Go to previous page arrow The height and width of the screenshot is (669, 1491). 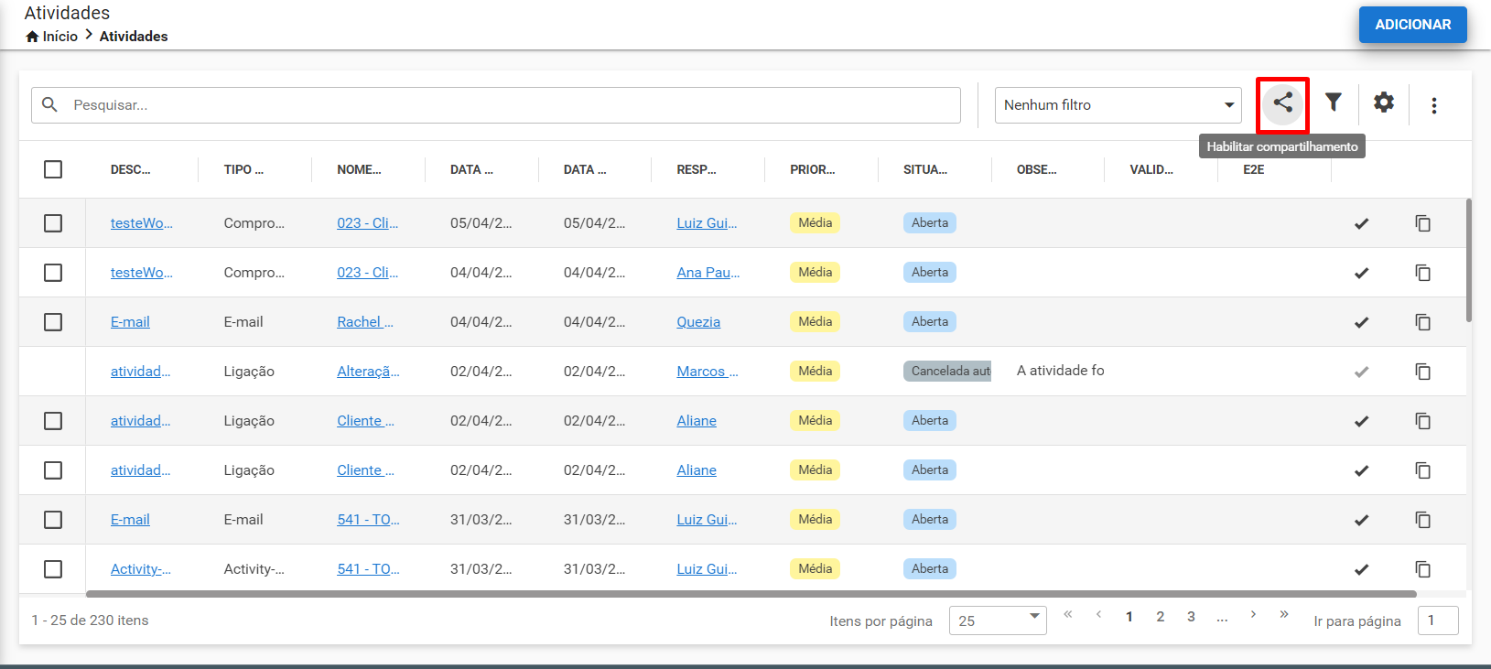pyautogui.click(x=1098, y=614)
